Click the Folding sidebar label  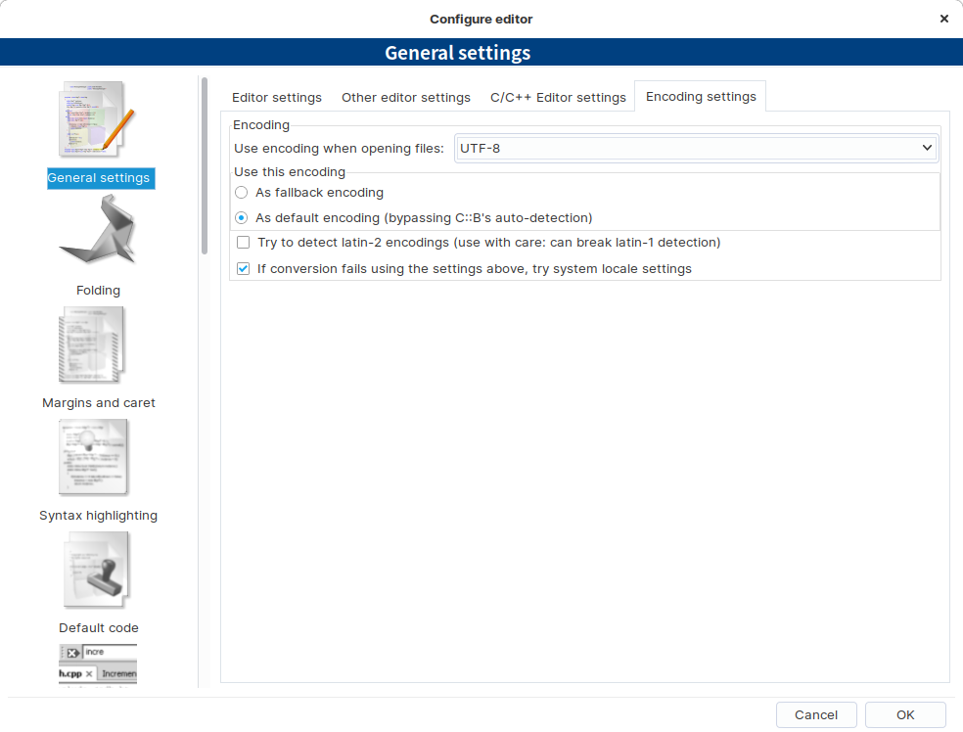tap(98, 291)
